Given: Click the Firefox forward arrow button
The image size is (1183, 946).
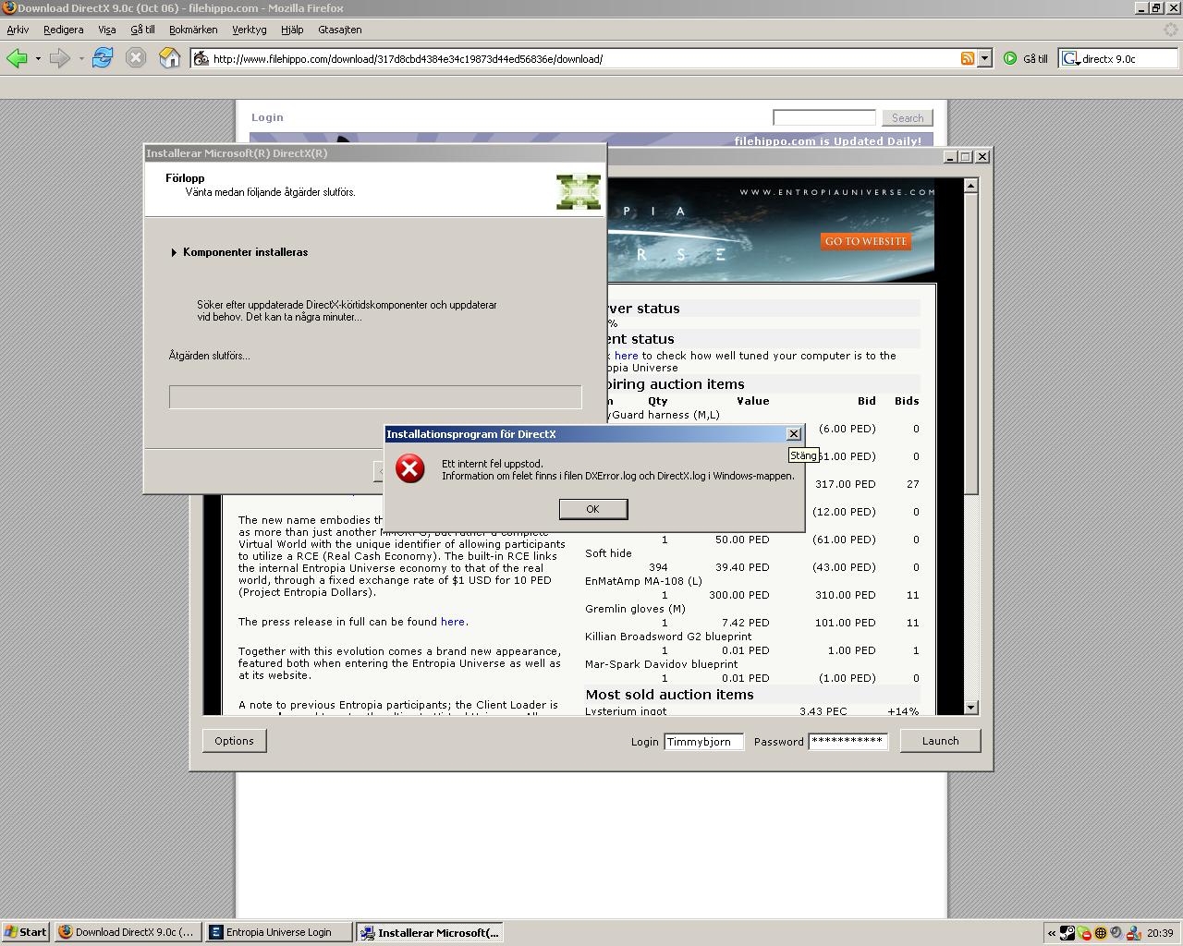Looking at the screenshot, I should (59, 58).
